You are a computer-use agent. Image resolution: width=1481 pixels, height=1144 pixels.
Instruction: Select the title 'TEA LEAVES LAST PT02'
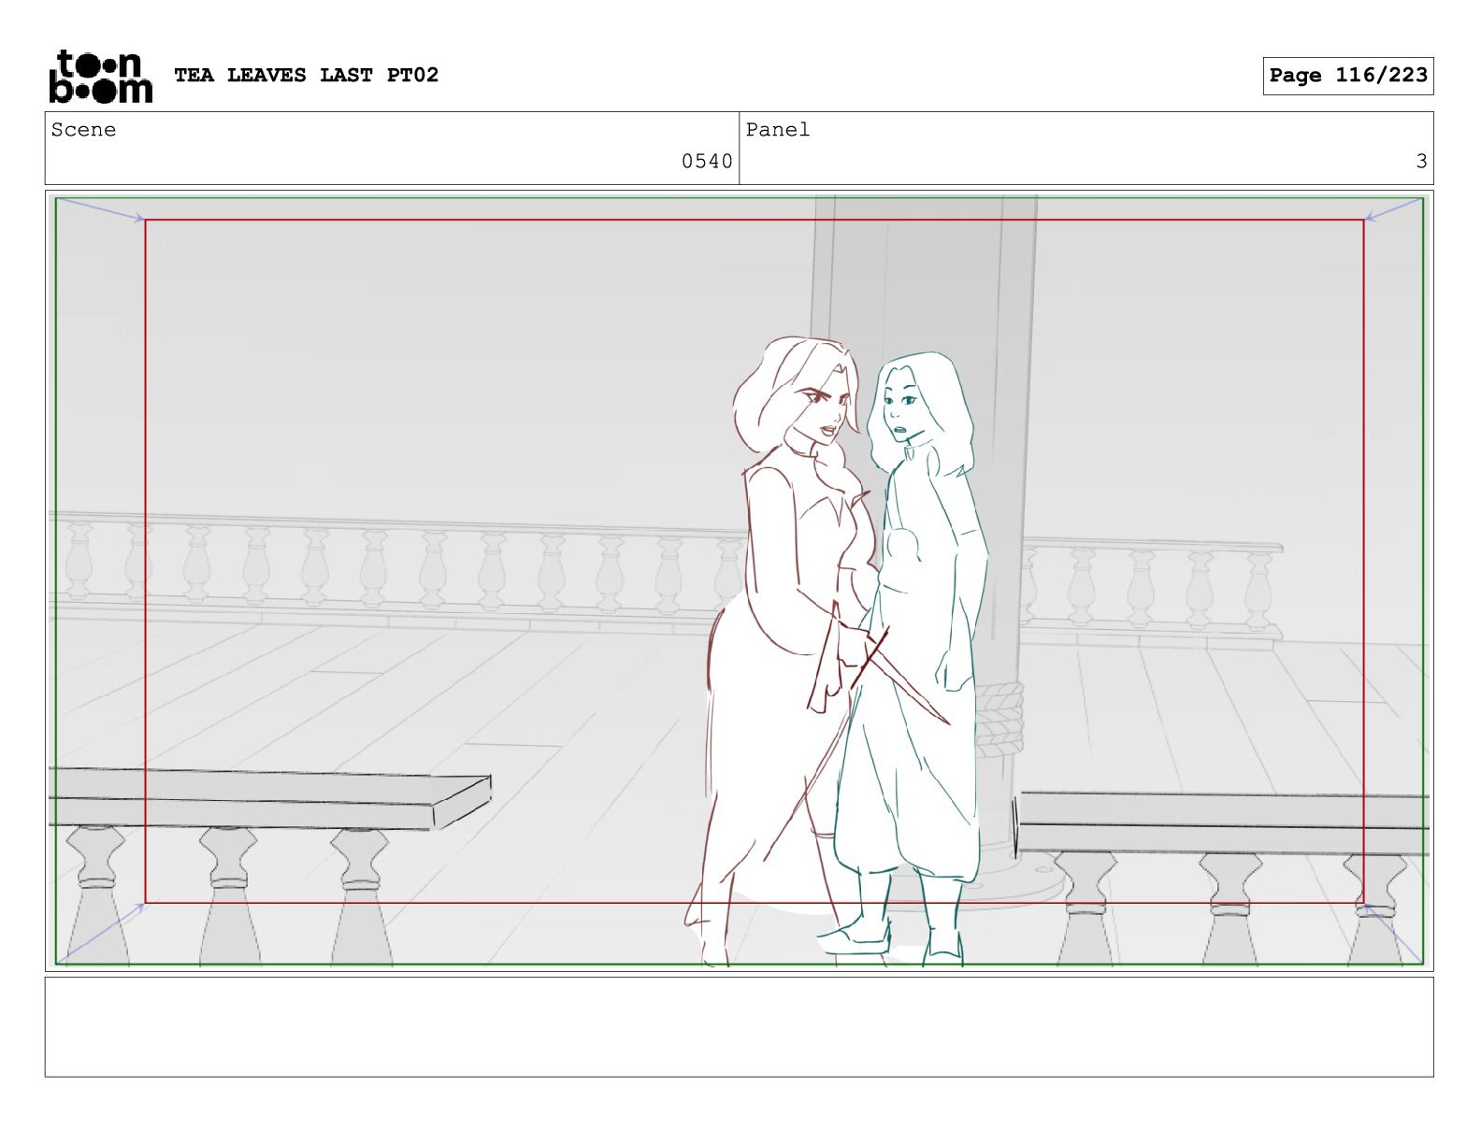306,75
